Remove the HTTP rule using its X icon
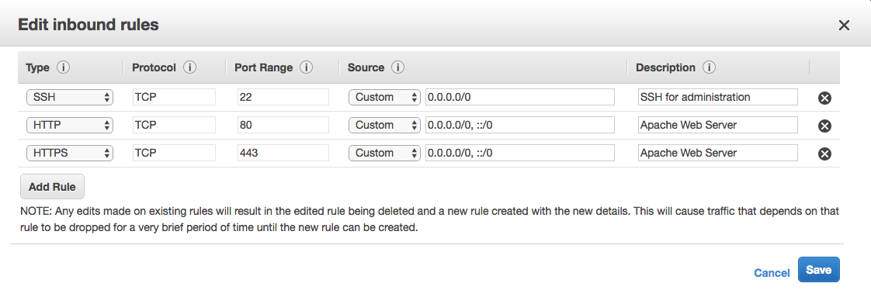871x297 pixels. (825, 126)
